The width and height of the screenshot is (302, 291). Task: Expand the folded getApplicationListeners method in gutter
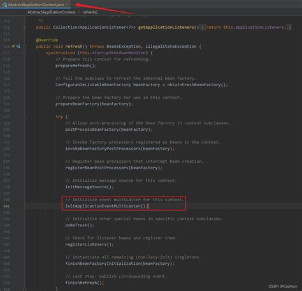pos(25,27)
